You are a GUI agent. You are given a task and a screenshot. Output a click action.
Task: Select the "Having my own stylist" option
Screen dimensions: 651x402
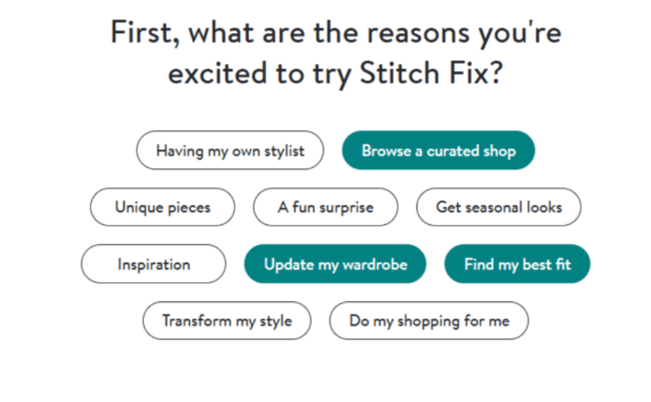point(230,150)
